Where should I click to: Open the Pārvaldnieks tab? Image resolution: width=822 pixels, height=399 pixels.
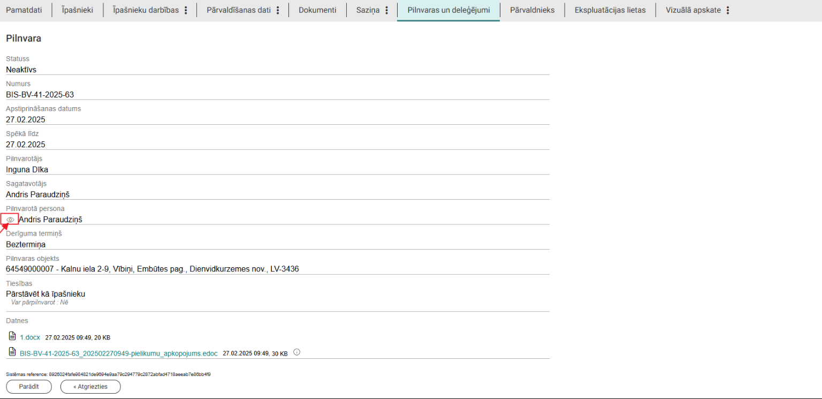click(x=532, y=10)
